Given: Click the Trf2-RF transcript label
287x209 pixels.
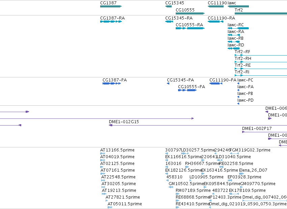Looking at the screenshot, I should point(242,52).
